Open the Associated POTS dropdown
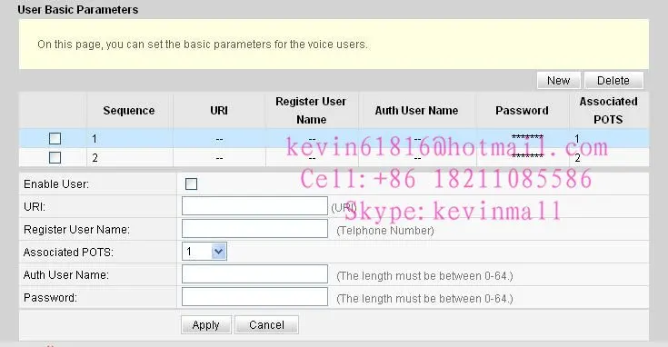 click(204, 252)
